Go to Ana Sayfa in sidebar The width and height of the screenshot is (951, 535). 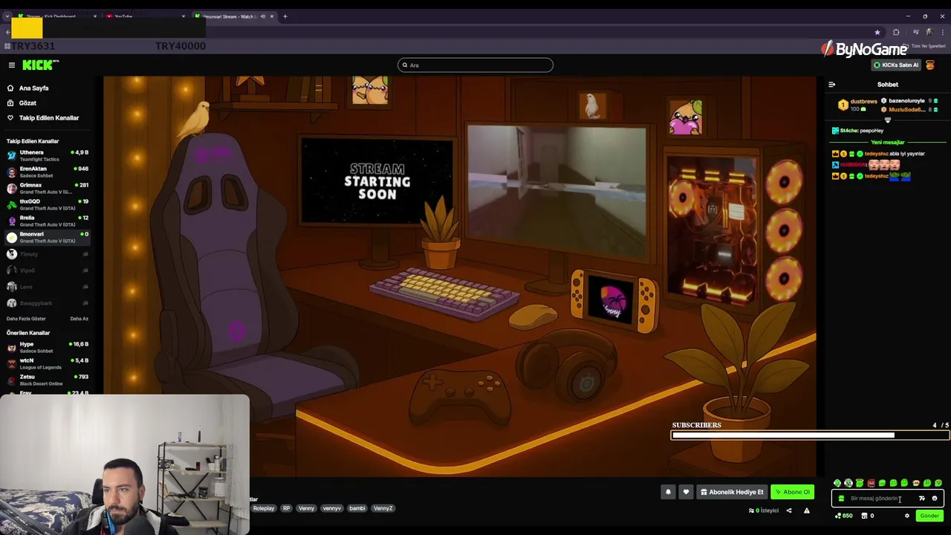33,88
